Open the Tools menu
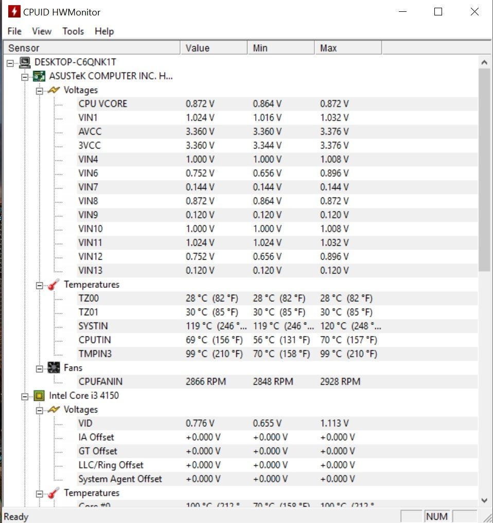This screenshot has height=523, width=493. pyautogui.click(x=73, y=31)
